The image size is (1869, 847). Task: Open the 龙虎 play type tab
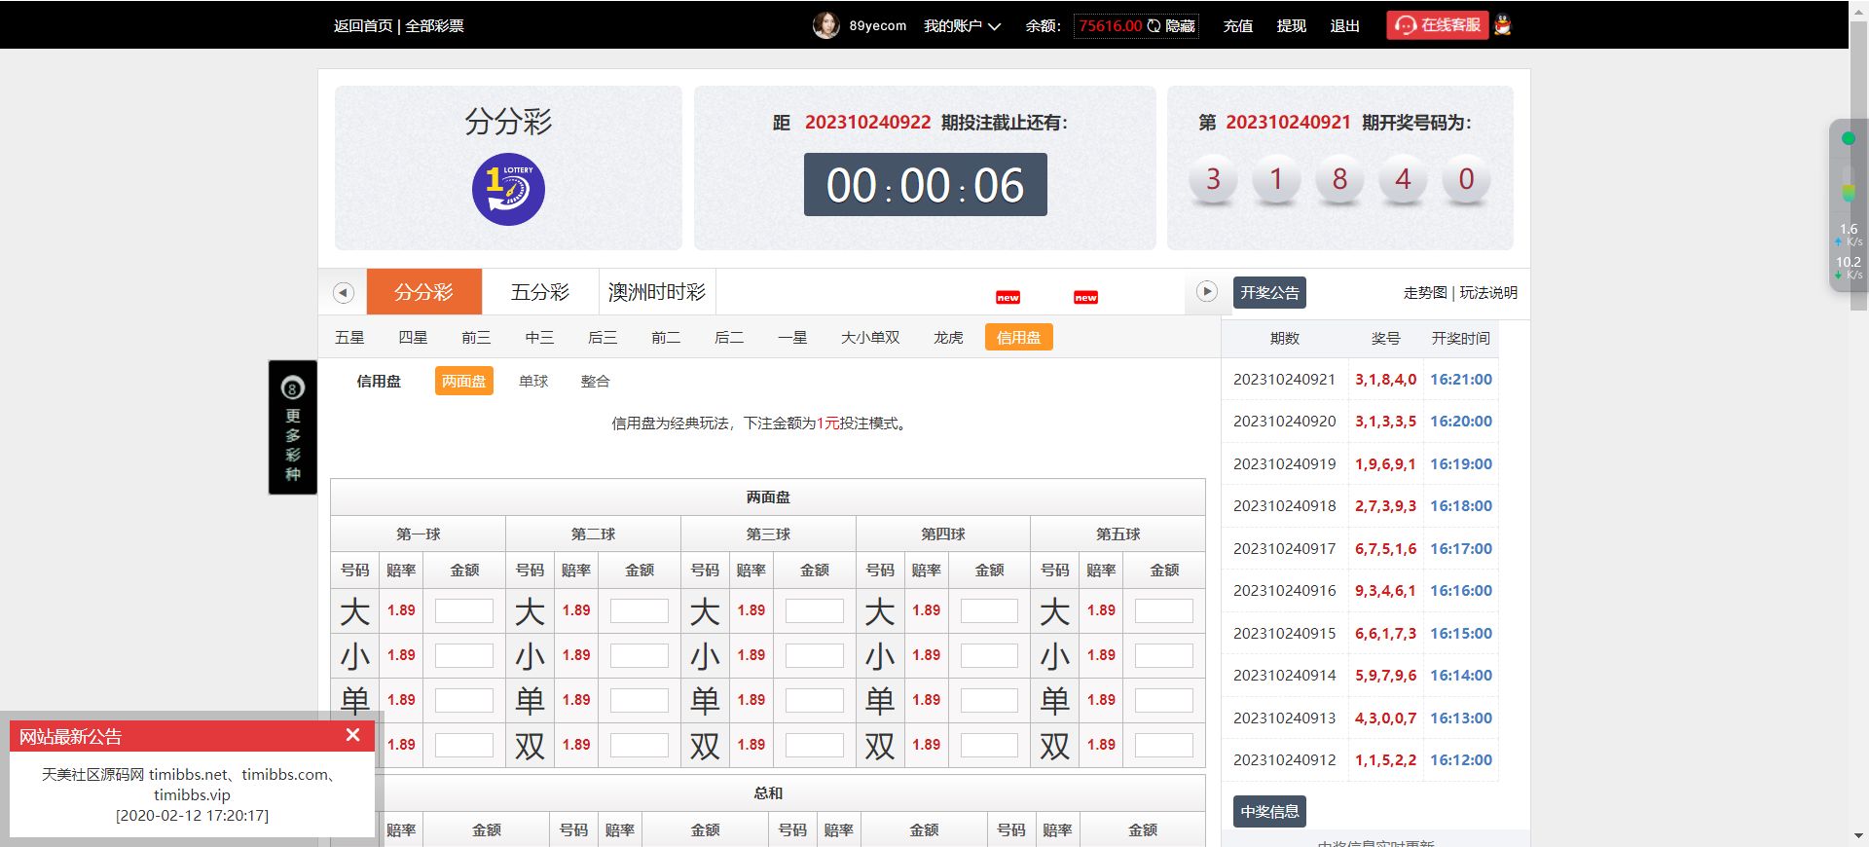pos(947,338)
